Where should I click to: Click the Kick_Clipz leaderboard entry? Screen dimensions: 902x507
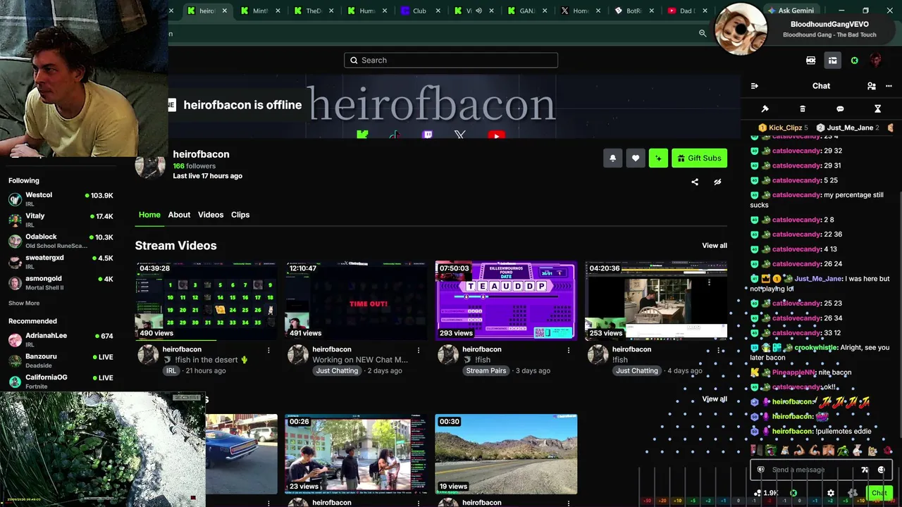[x=783, y=128]
